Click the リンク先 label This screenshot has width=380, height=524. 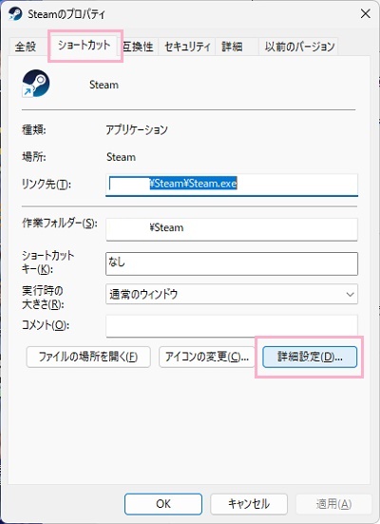pyautogui.click(x=47, y=184)
